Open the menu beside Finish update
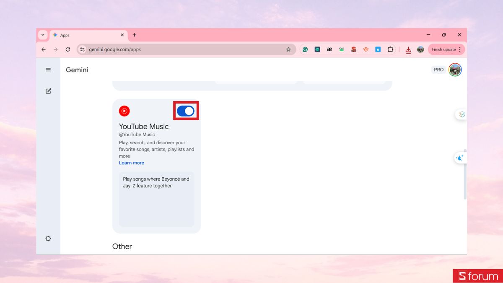The height and width of the screenshot is (283, 503). pyautogui.click(x=460, y=49)
